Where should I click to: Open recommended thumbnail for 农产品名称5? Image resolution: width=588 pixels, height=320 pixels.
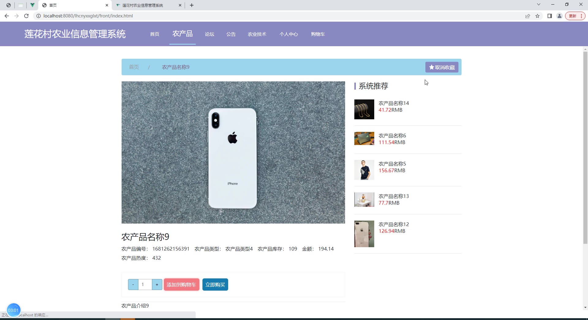[x=364, y=170]
